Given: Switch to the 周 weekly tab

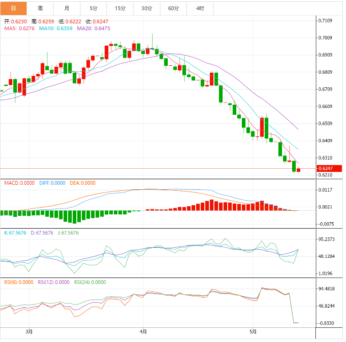Looking at the screenshot, I should click(40, 8).
